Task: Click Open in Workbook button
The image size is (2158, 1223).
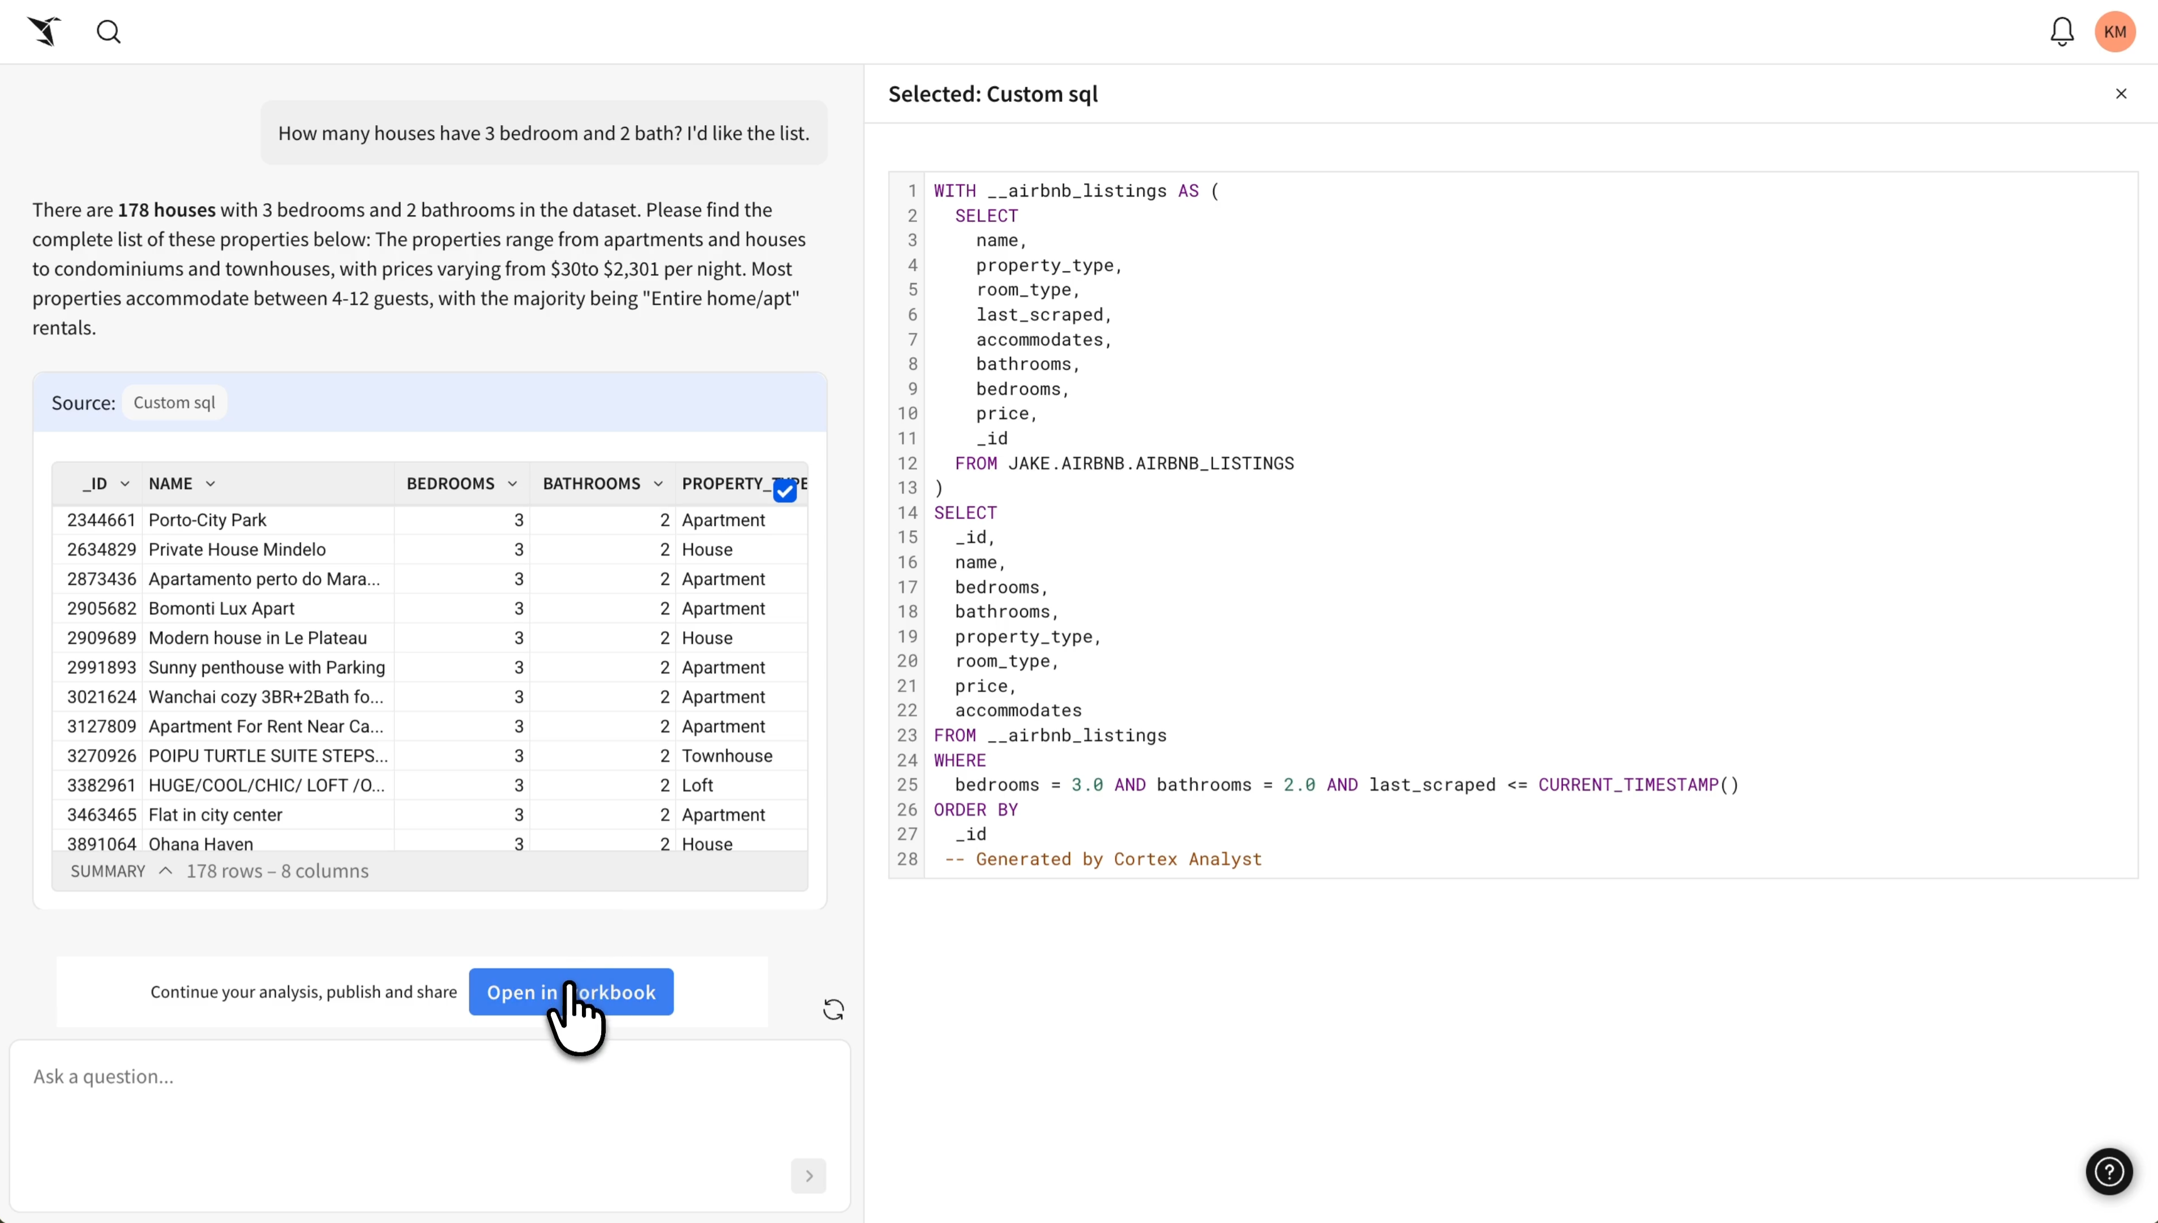Action: coord(570,992)
